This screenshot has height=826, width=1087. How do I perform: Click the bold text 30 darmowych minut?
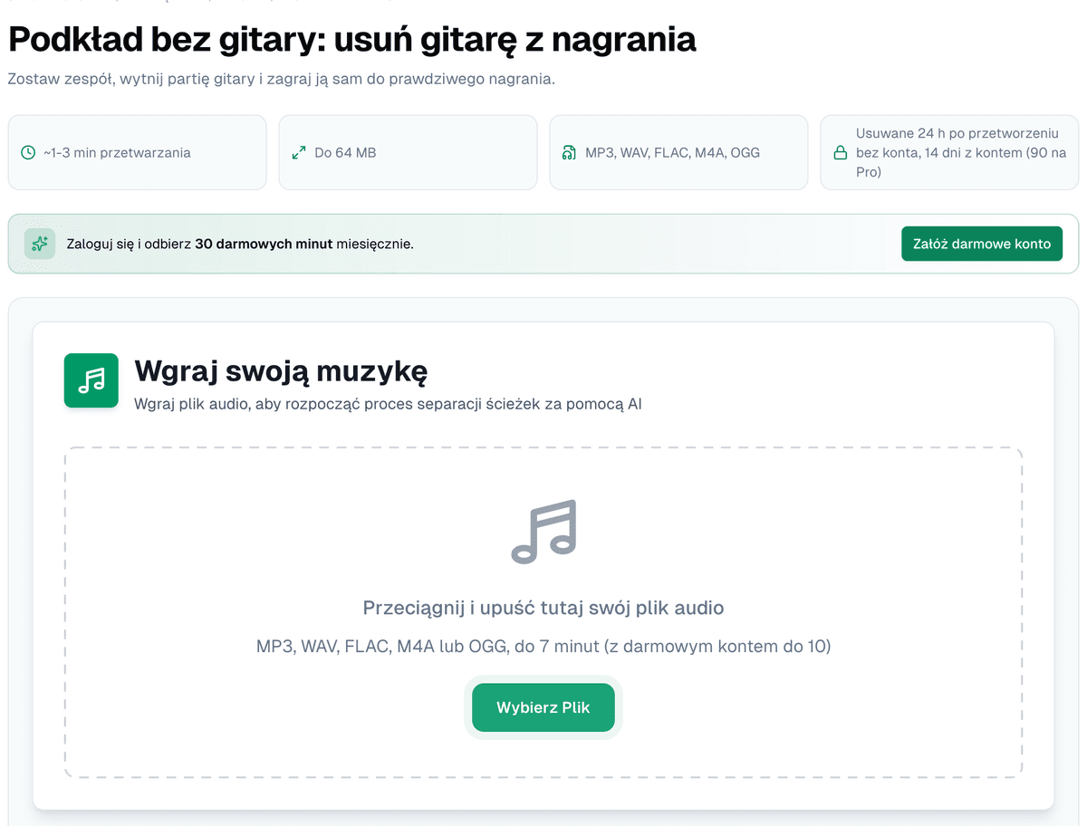tap(265, 244)
